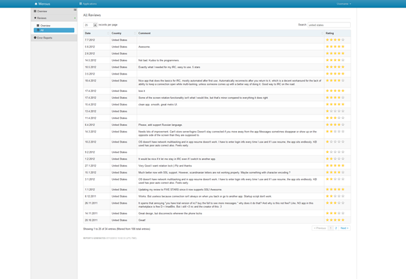Click star rating of the 7.7.2012 review
Image resolution: width=406 pixels, height=279 pixels.
pyautogui.click(x=335, y=40)
